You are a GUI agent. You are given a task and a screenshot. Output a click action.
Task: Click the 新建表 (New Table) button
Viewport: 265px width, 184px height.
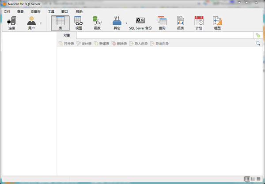point(101,44)
